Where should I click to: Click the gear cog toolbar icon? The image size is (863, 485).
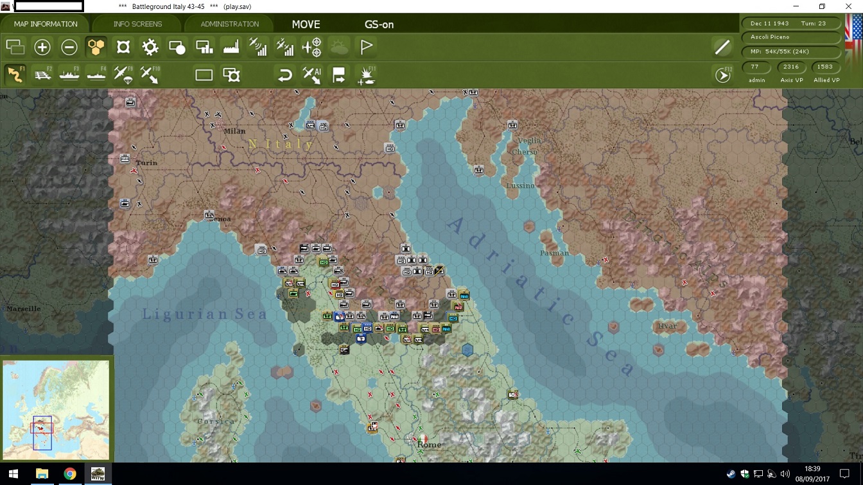(150, 47)
